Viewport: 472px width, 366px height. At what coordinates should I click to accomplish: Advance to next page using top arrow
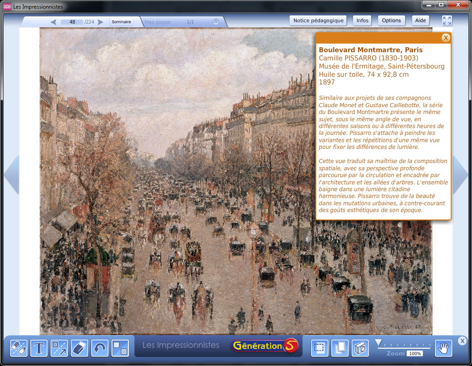101,22
